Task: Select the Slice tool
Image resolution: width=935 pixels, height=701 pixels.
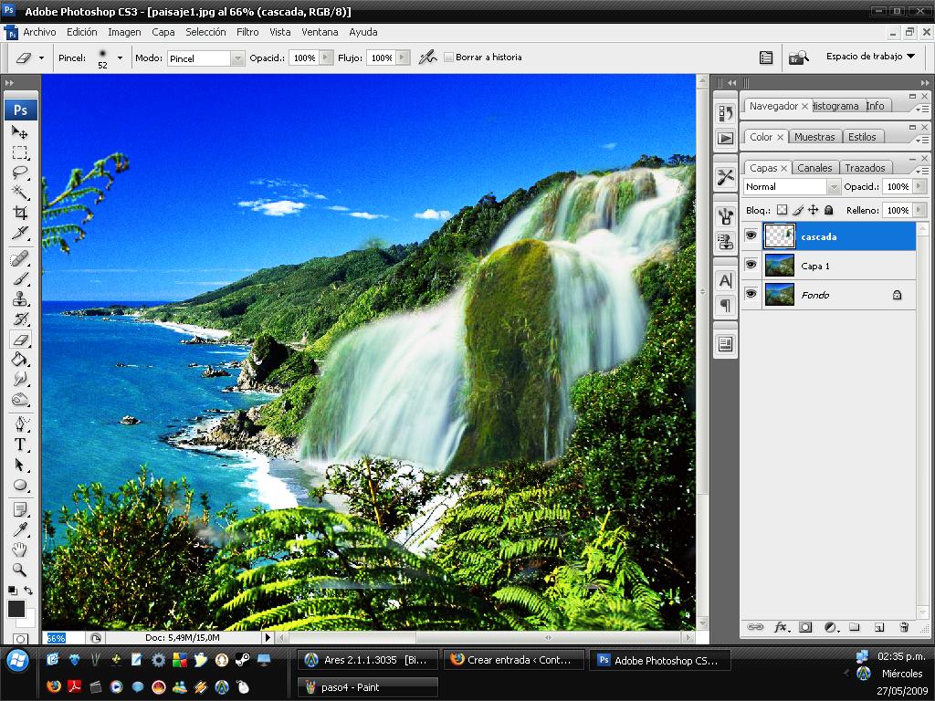Action: tap(20, 233)
